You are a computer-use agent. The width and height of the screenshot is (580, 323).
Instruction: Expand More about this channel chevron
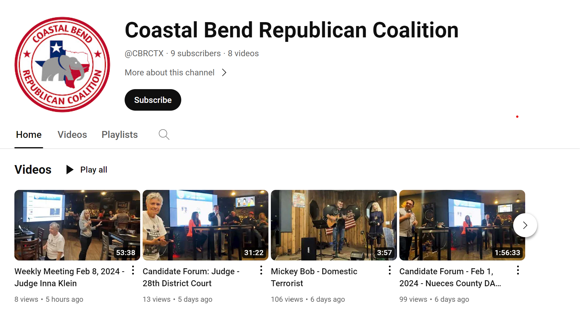pyautogui.click(x=224, y=73)
